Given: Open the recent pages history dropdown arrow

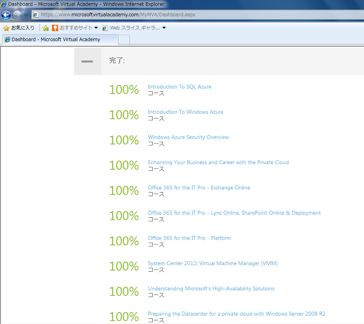Looking at the screenshot, I should pyautogui.click(x=26, y=15).
